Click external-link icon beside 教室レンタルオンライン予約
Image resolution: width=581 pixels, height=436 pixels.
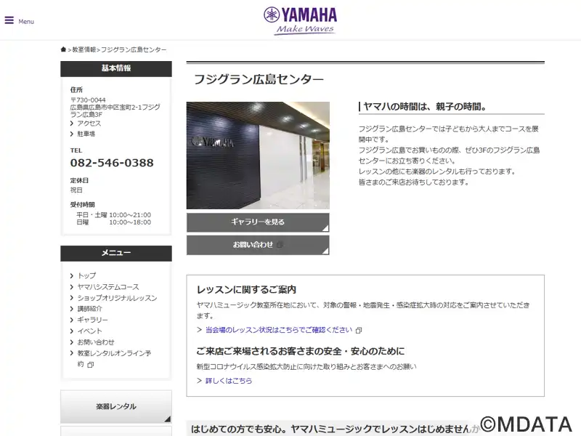point(90,365)
